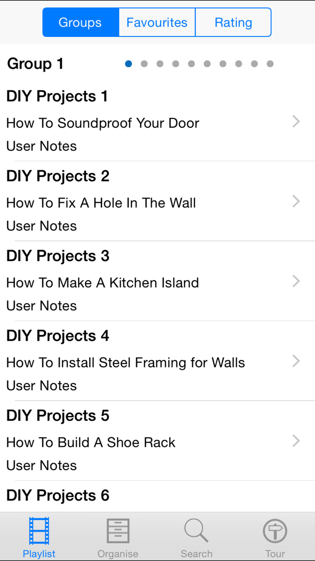Open the chevron beside How To Build A Shoe Rack

pyautogui.click(x=296, y=441)
